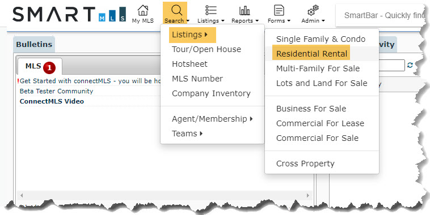Choose Multi-Family For Sale

point(318,68)
